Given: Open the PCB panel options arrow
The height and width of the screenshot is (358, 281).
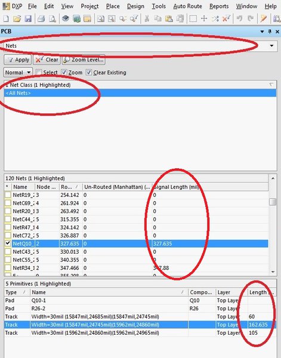Looking at the screenshot, I should pos(262,32).
